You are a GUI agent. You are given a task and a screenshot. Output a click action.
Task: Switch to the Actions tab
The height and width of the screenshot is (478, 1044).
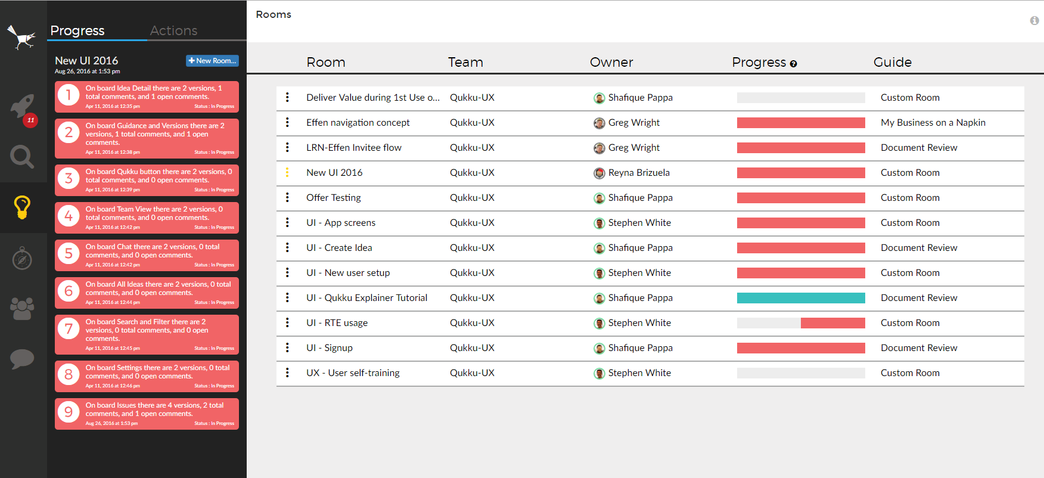coord(173,30)
